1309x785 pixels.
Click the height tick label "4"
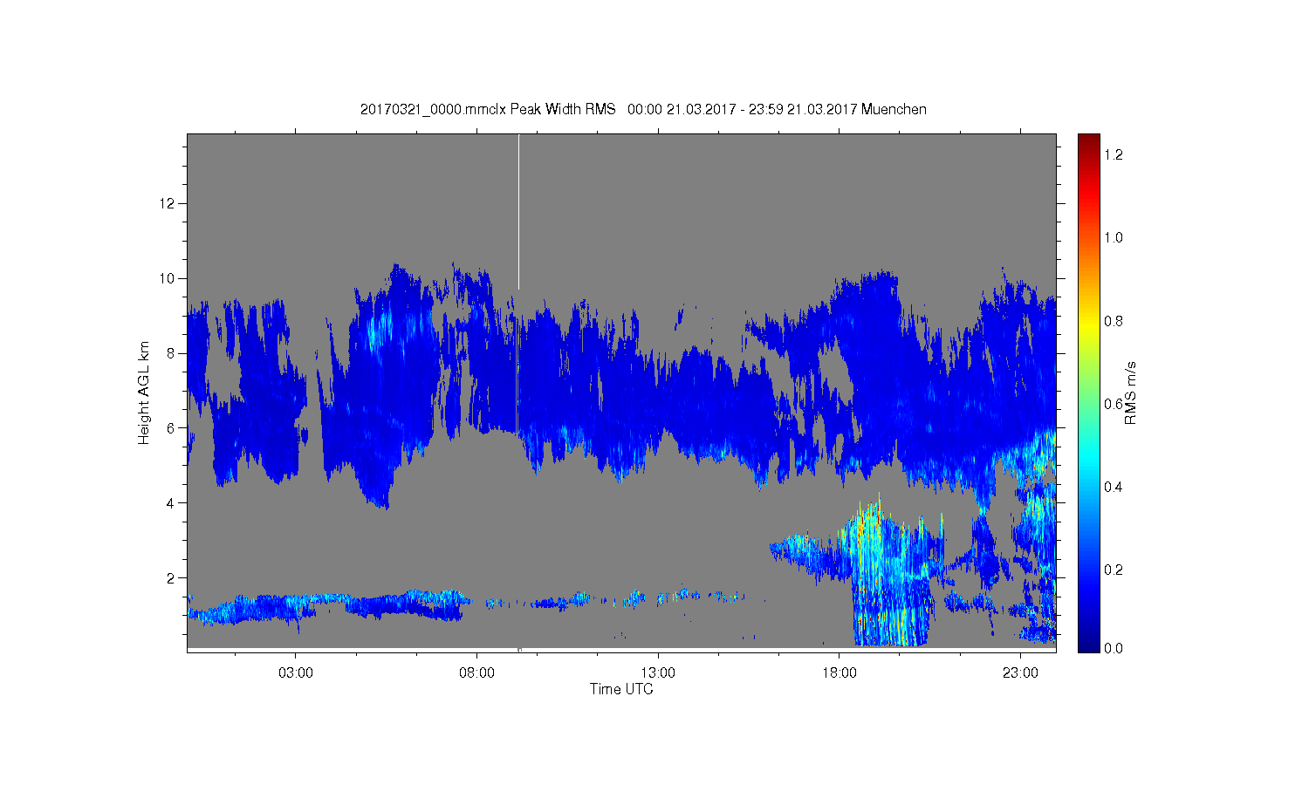(x=172, y=502)
